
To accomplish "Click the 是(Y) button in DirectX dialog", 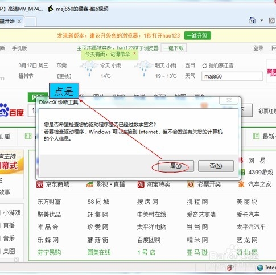I will 176,166.
